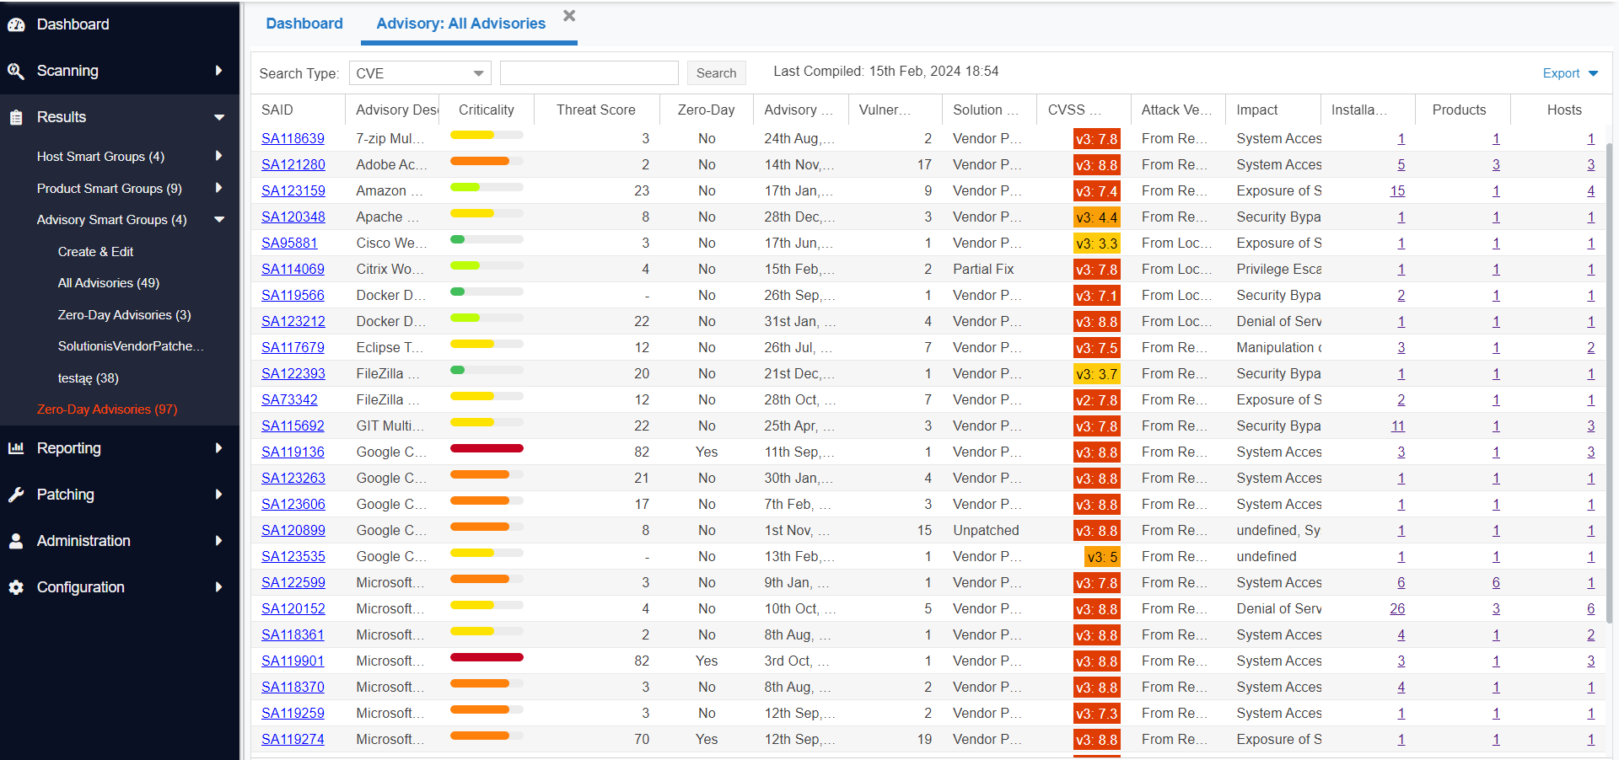Screen dimensions: 1619x760
Task: Click the search text input field
Action: click(589, 73)
